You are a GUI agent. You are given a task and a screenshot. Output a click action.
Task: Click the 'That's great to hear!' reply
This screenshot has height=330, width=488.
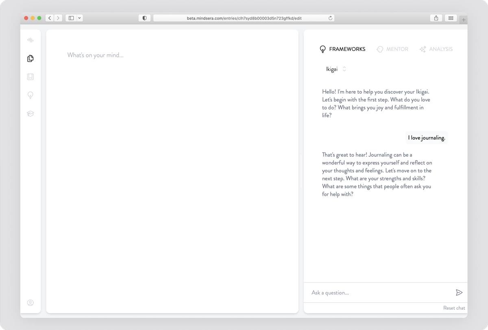(x=377, y=174)
